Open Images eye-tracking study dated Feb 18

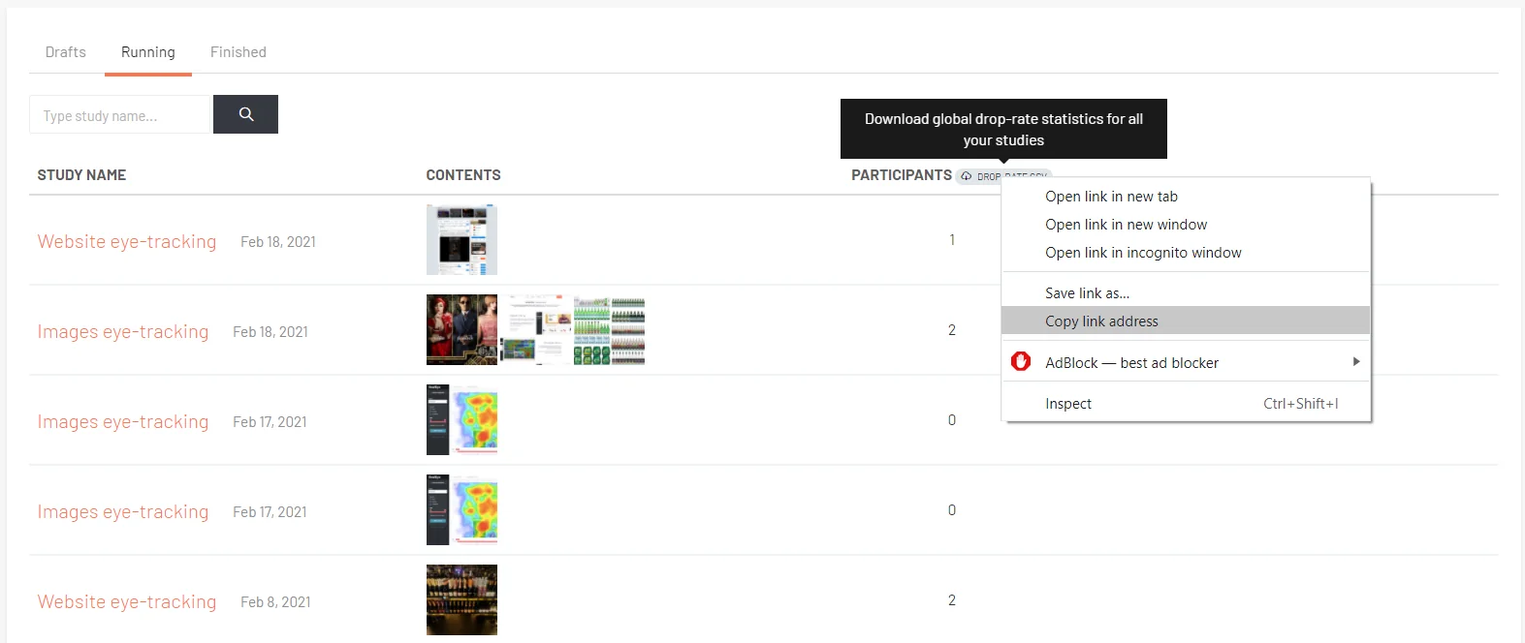123,331
